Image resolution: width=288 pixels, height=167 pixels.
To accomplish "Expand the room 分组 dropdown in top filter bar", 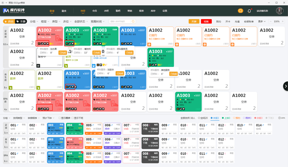I will [x=34, y=22].
